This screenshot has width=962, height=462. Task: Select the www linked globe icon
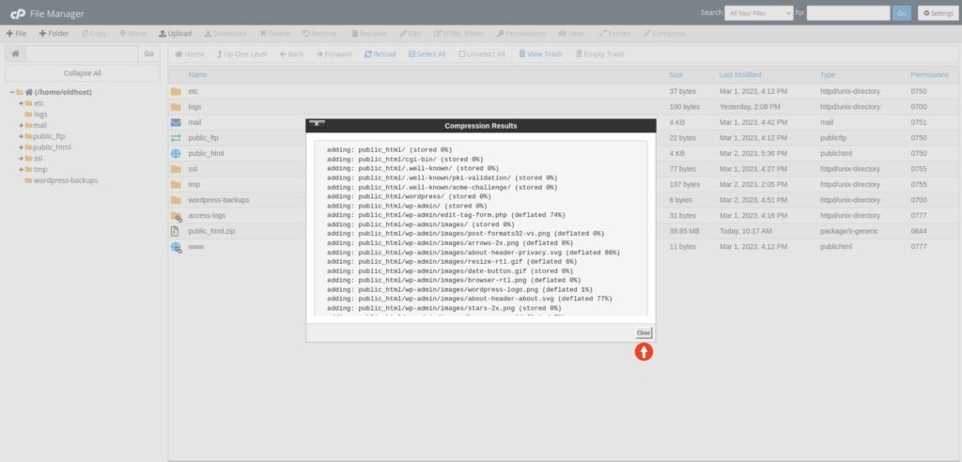[x=176, y=247]
